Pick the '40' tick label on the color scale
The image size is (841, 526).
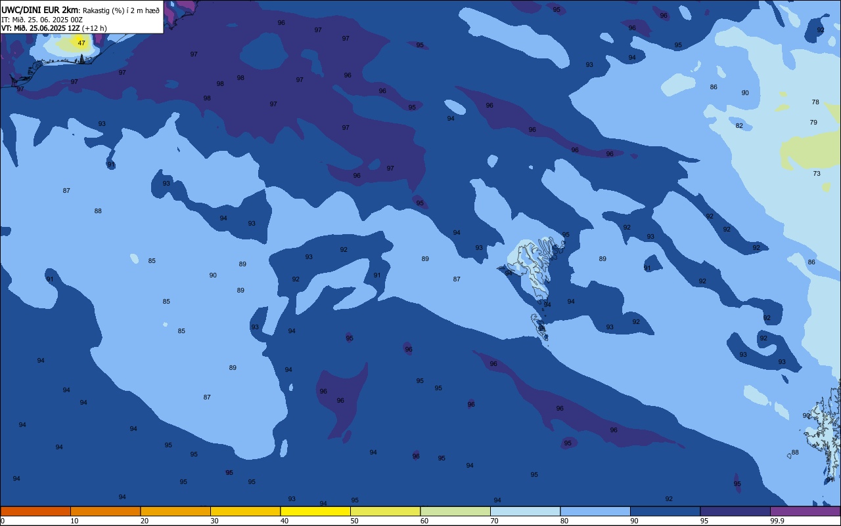[284, 521]
